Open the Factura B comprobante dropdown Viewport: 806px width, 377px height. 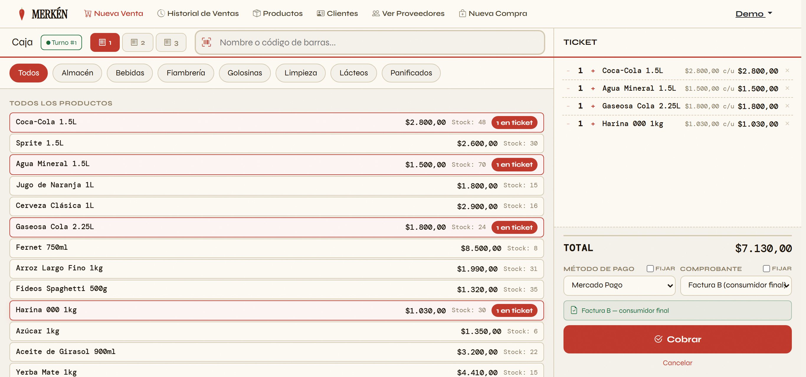point(736,285)
